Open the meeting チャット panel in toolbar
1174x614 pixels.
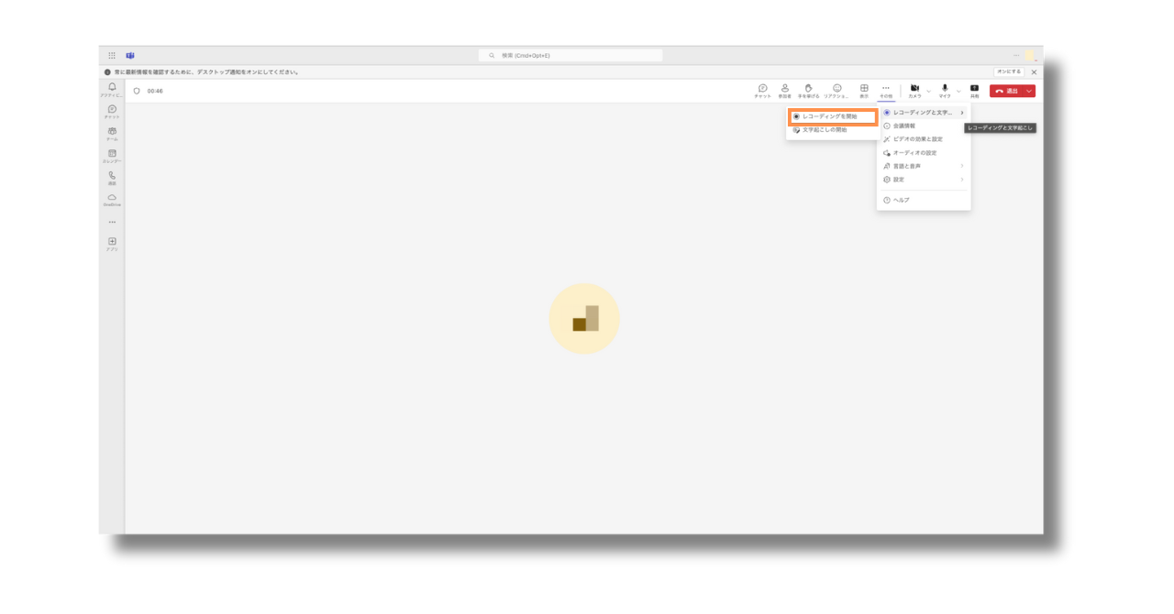(762, 90)
